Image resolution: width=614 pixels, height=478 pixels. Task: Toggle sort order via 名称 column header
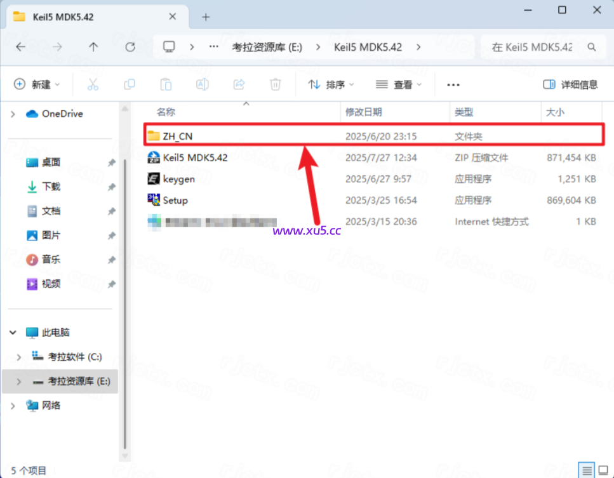(x=166, y=112)
